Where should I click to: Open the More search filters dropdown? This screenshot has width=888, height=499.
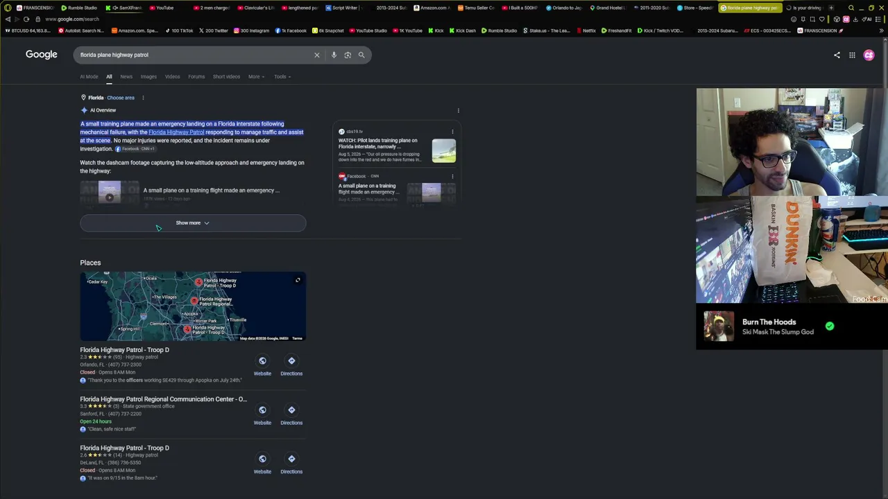tap(256, 77)
